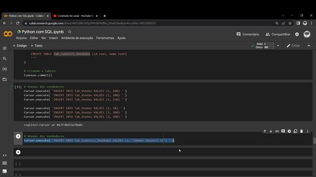
Task: Click the vertical notebook scrollbar thumb
Action: coord(315,141)
